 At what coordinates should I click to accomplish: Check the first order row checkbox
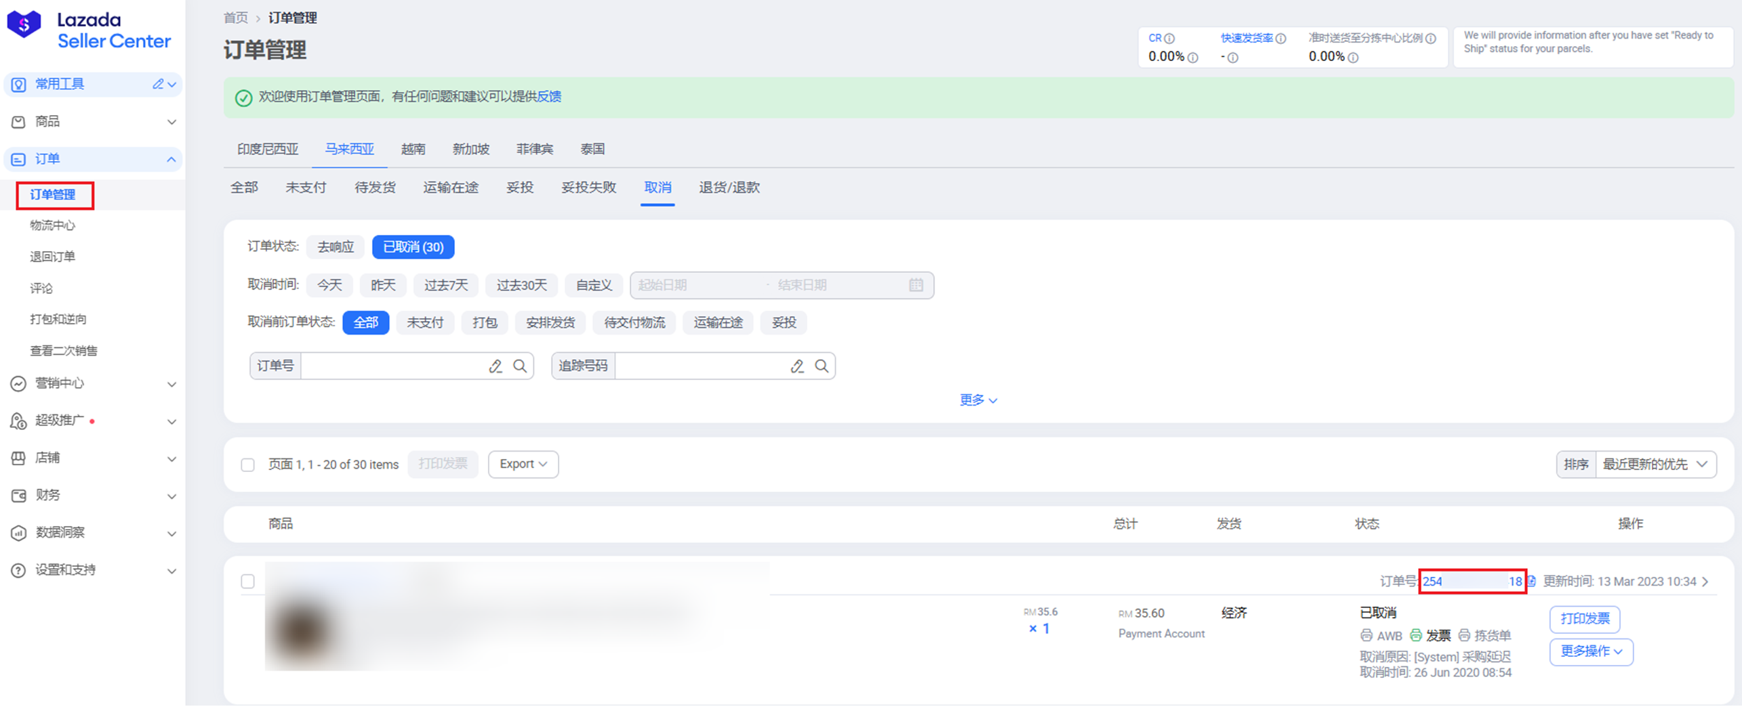[x=248, y=582]
